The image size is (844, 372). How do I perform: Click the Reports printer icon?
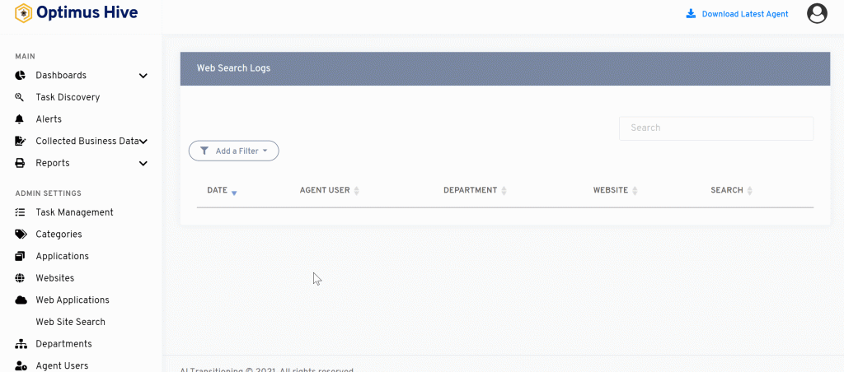(x=20, y=163)
